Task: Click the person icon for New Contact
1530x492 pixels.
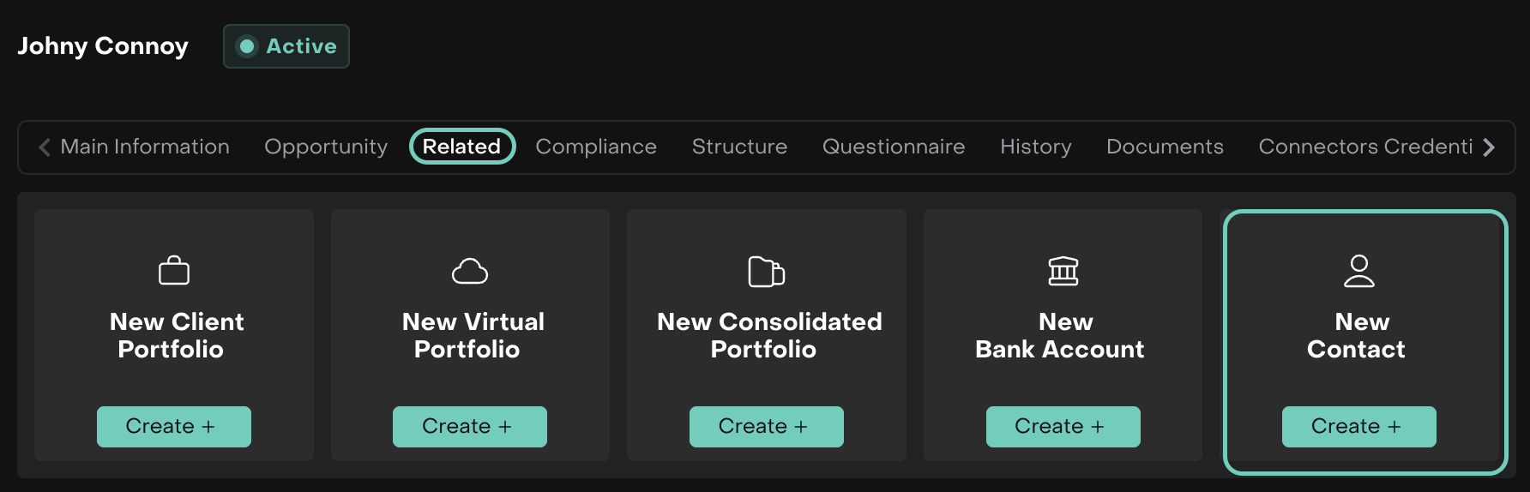Action: pos(1358,271)
